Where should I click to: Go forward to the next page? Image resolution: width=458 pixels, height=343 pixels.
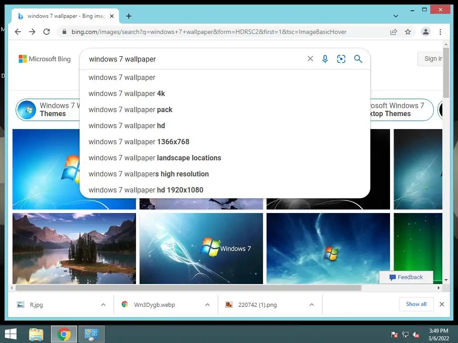[x=32, y=32]
